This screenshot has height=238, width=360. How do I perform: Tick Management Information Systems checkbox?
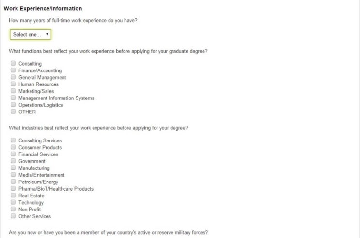pos(13,98)
